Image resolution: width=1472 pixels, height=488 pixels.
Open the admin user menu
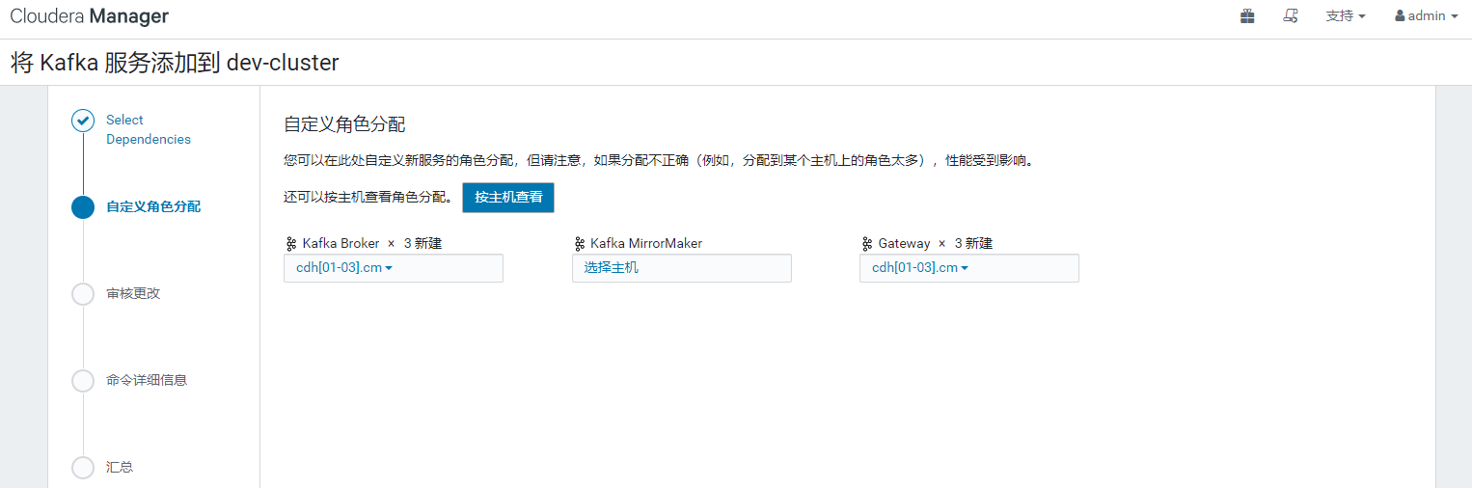(1427, 15)
